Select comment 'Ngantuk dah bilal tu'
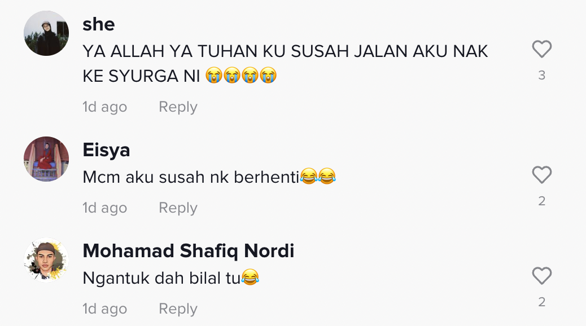 (x=162, y=278)
